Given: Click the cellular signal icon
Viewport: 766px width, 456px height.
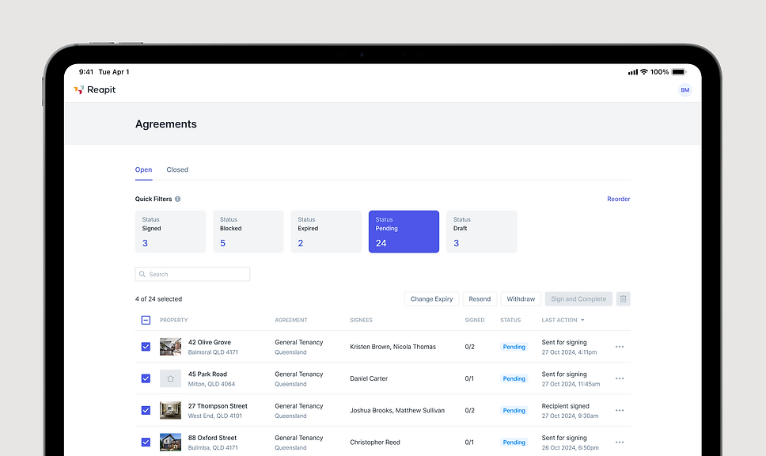Looking at the screenshot, I should coord(632,72).
